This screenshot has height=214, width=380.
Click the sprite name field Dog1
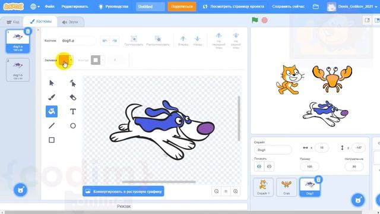pyautogui.click(x=273, y=150)
